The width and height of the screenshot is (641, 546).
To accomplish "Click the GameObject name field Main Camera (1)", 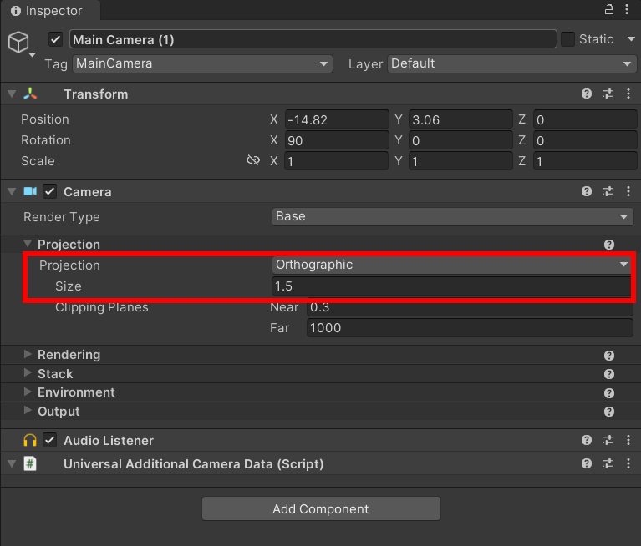I will coord(313,39).
